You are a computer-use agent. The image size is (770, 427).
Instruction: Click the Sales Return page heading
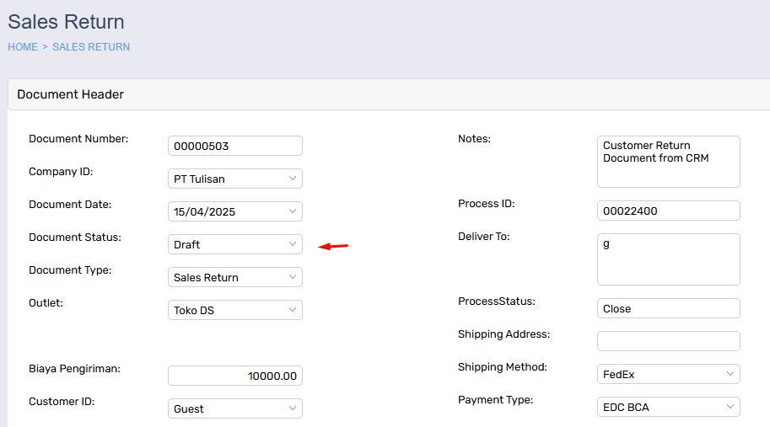point(66,22)
